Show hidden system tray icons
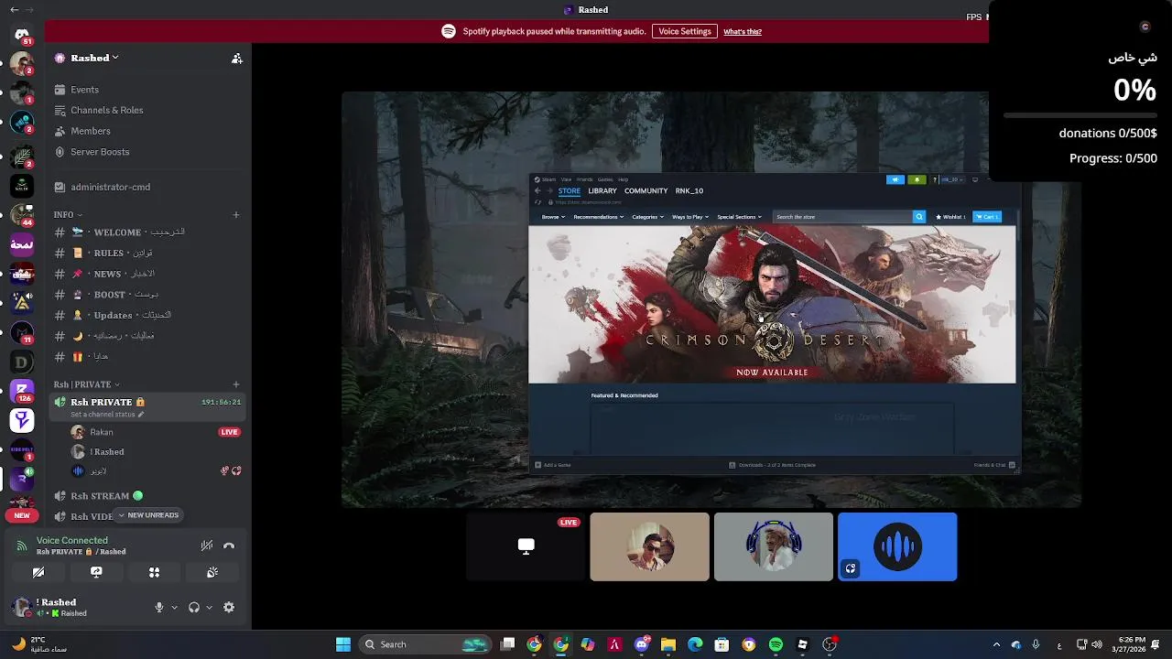 click(x=997, y=644)
